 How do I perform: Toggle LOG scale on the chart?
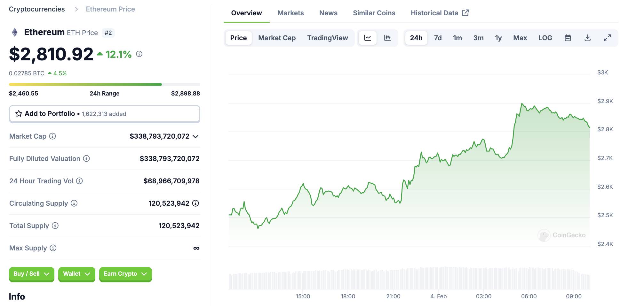coord(545,38)
